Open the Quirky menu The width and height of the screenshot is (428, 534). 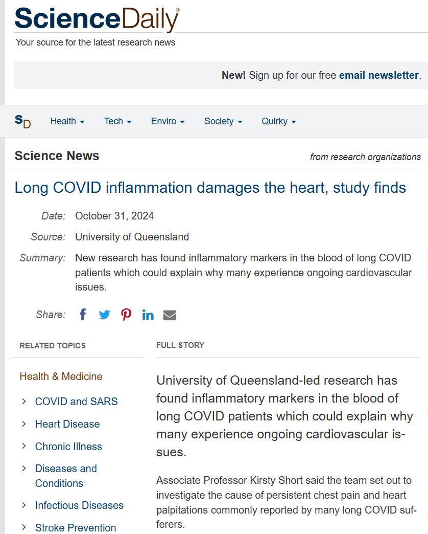[278, 121]
